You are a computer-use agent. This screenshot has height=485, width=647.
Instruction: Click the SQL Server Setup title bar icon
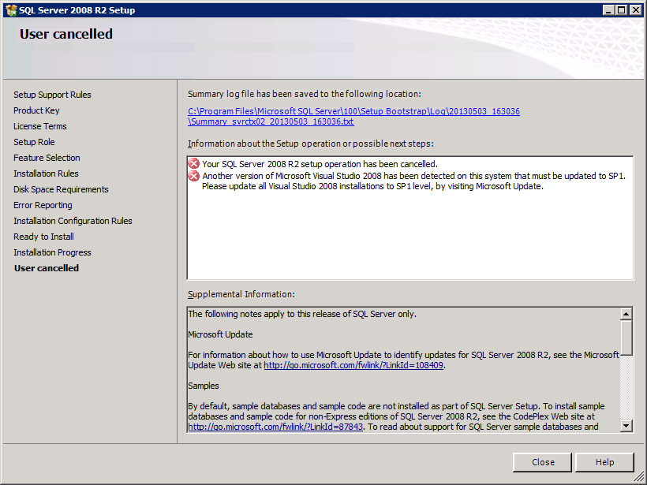pyautogui.click(x=10, y=10)
